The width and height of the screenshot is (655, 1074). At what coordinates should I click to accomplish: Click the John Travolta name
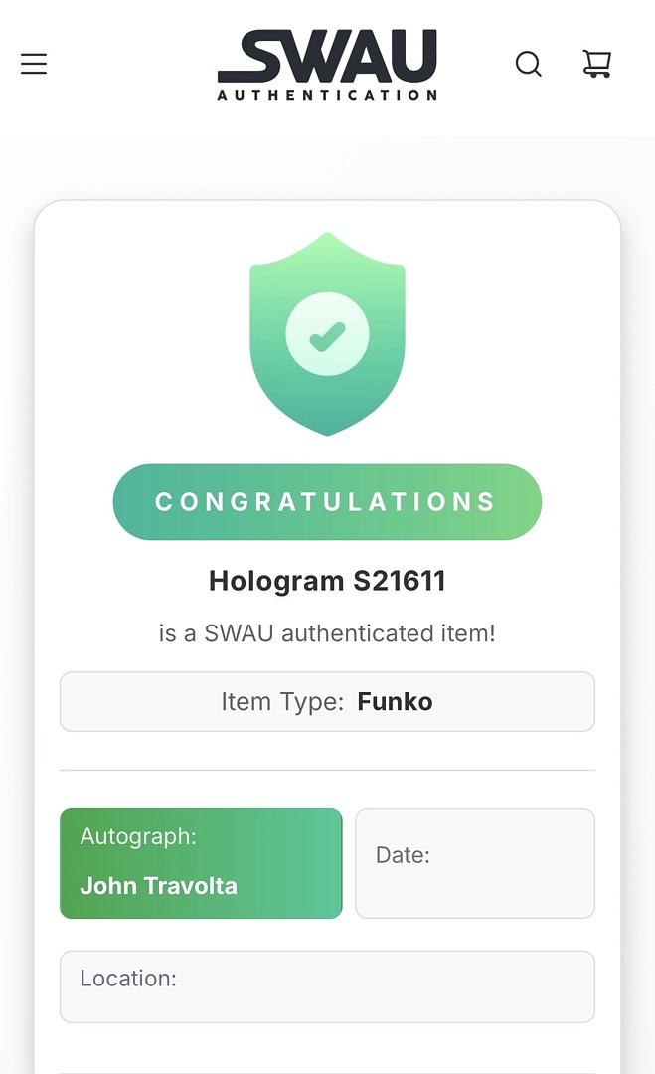pos(159,886)
